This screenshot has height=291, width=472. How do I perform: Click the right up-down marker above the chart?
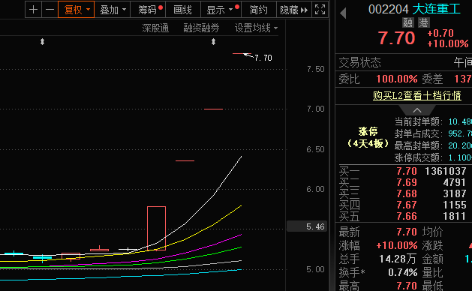click(x=213, y=42)
